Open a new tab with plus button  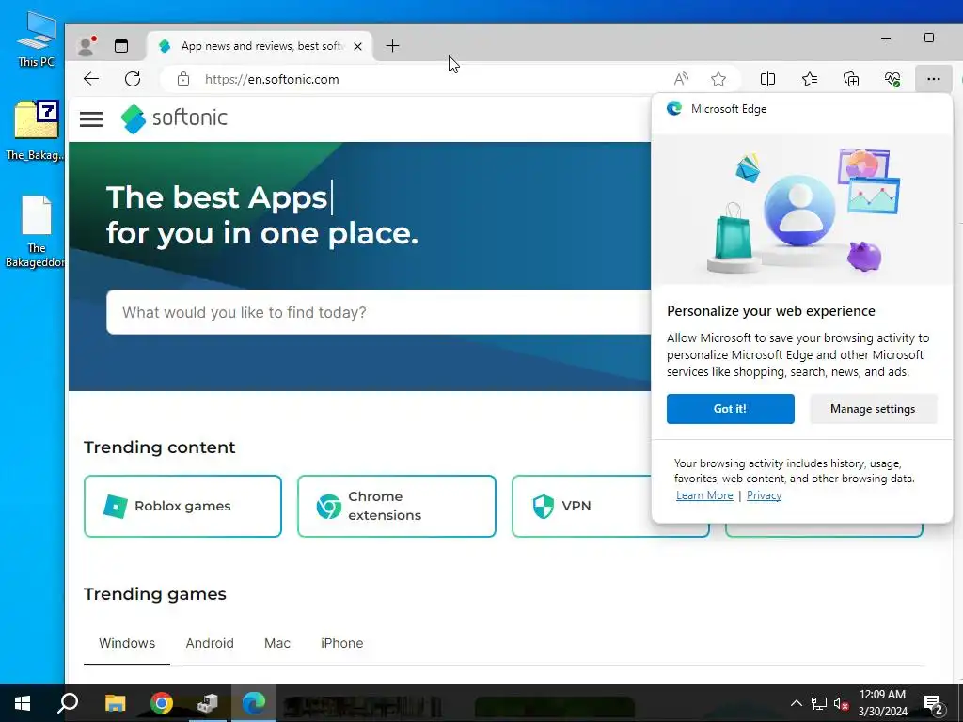pyautogui.click(x=392, y=46)
